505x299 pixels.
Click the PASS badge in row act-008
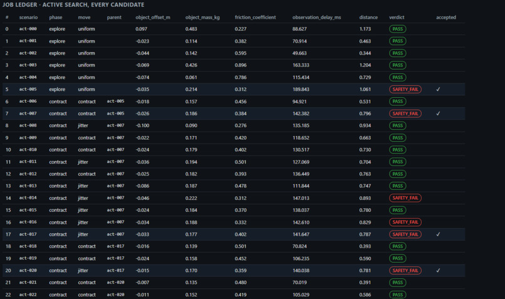tap(397, 125)
